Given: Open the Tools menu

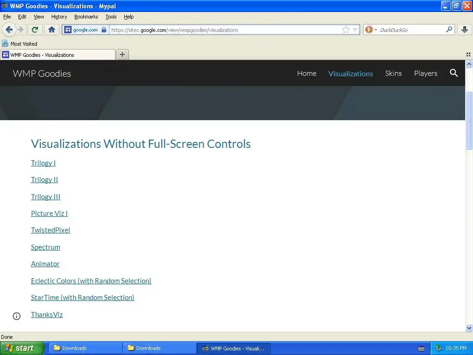Looking at the screenshot, I should click(111, 17).
